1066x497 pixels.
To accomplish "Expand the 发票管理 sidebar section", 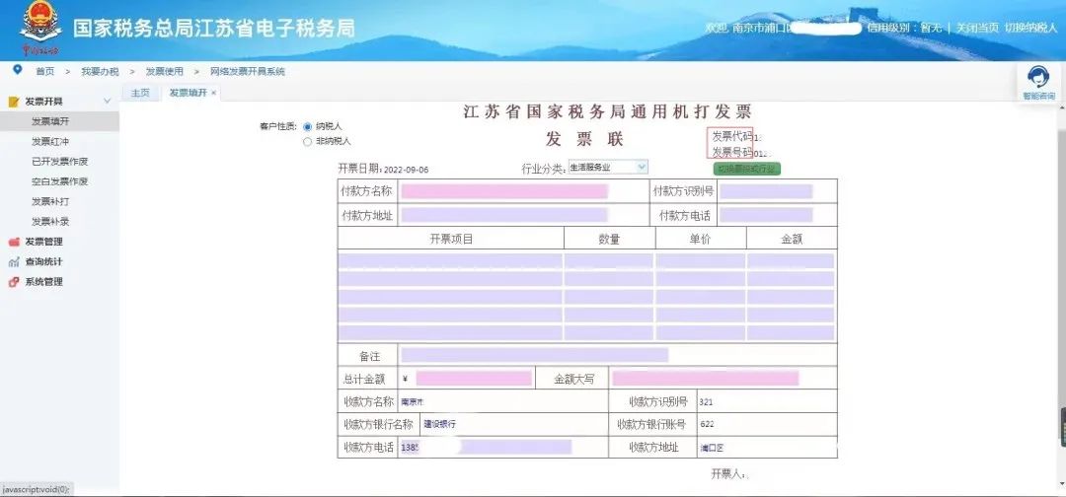I will click(44, 242).
